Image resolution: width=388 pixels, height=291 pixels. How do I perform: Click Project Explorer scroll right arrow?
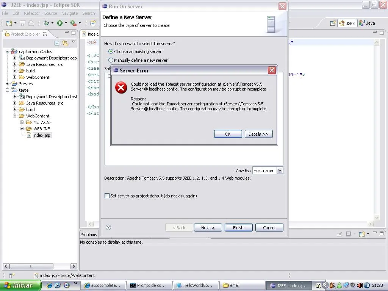74,266
